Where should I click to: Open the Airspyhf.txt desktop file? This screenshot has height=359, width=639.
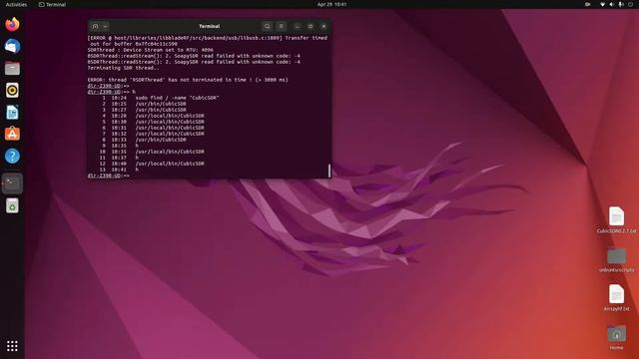pos(616,298)
